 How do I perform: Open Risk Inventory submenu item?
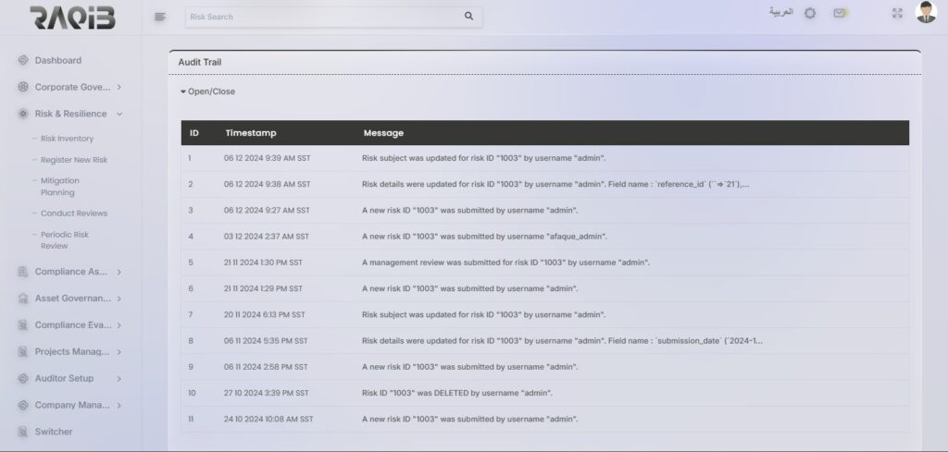click(67, 139)
